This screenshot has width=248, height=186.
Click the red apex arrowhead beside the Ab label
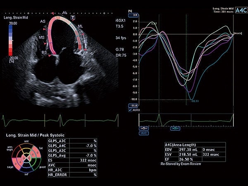click(x=53, y=13)
